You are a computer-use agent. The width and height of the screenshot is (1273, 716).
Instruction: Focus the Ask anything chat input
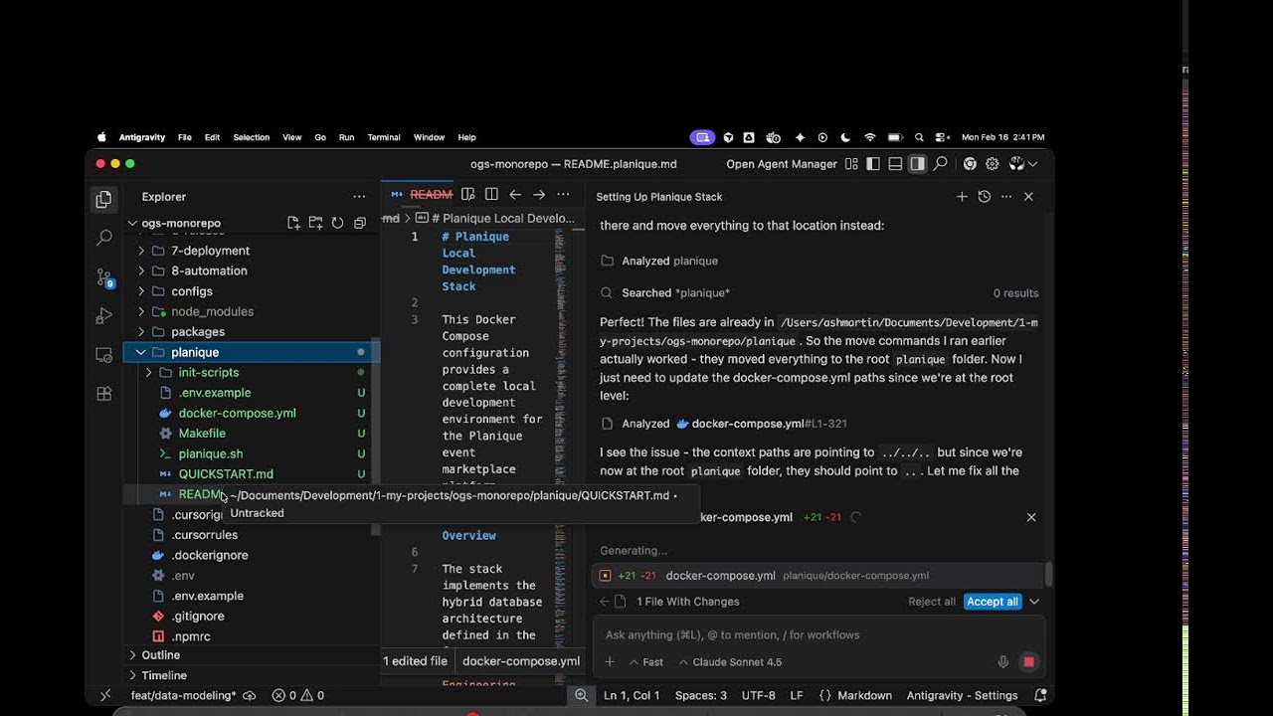pyautogui.click(x=818, y=634)
